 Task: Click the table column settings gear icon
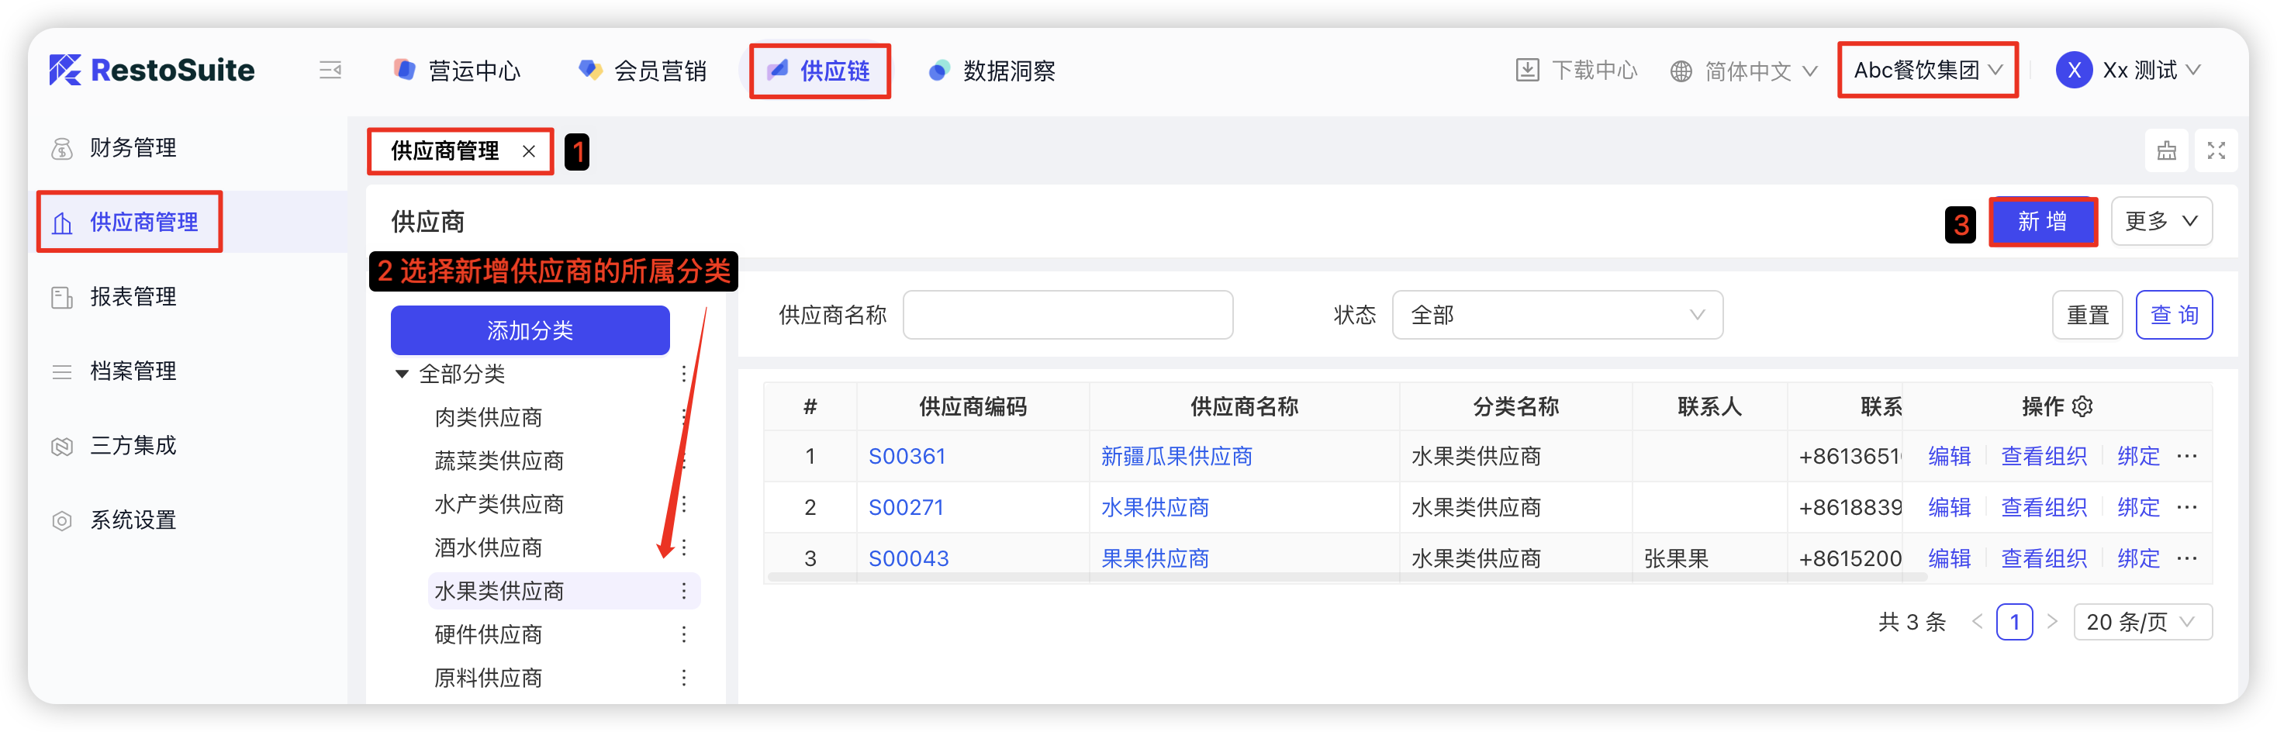(x=2082, y=406)
